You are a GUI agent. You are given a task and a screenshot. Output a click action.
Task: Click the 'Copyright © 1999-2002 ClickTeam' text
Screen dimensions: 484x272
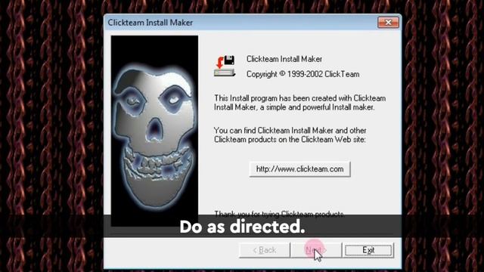point(302,74)
